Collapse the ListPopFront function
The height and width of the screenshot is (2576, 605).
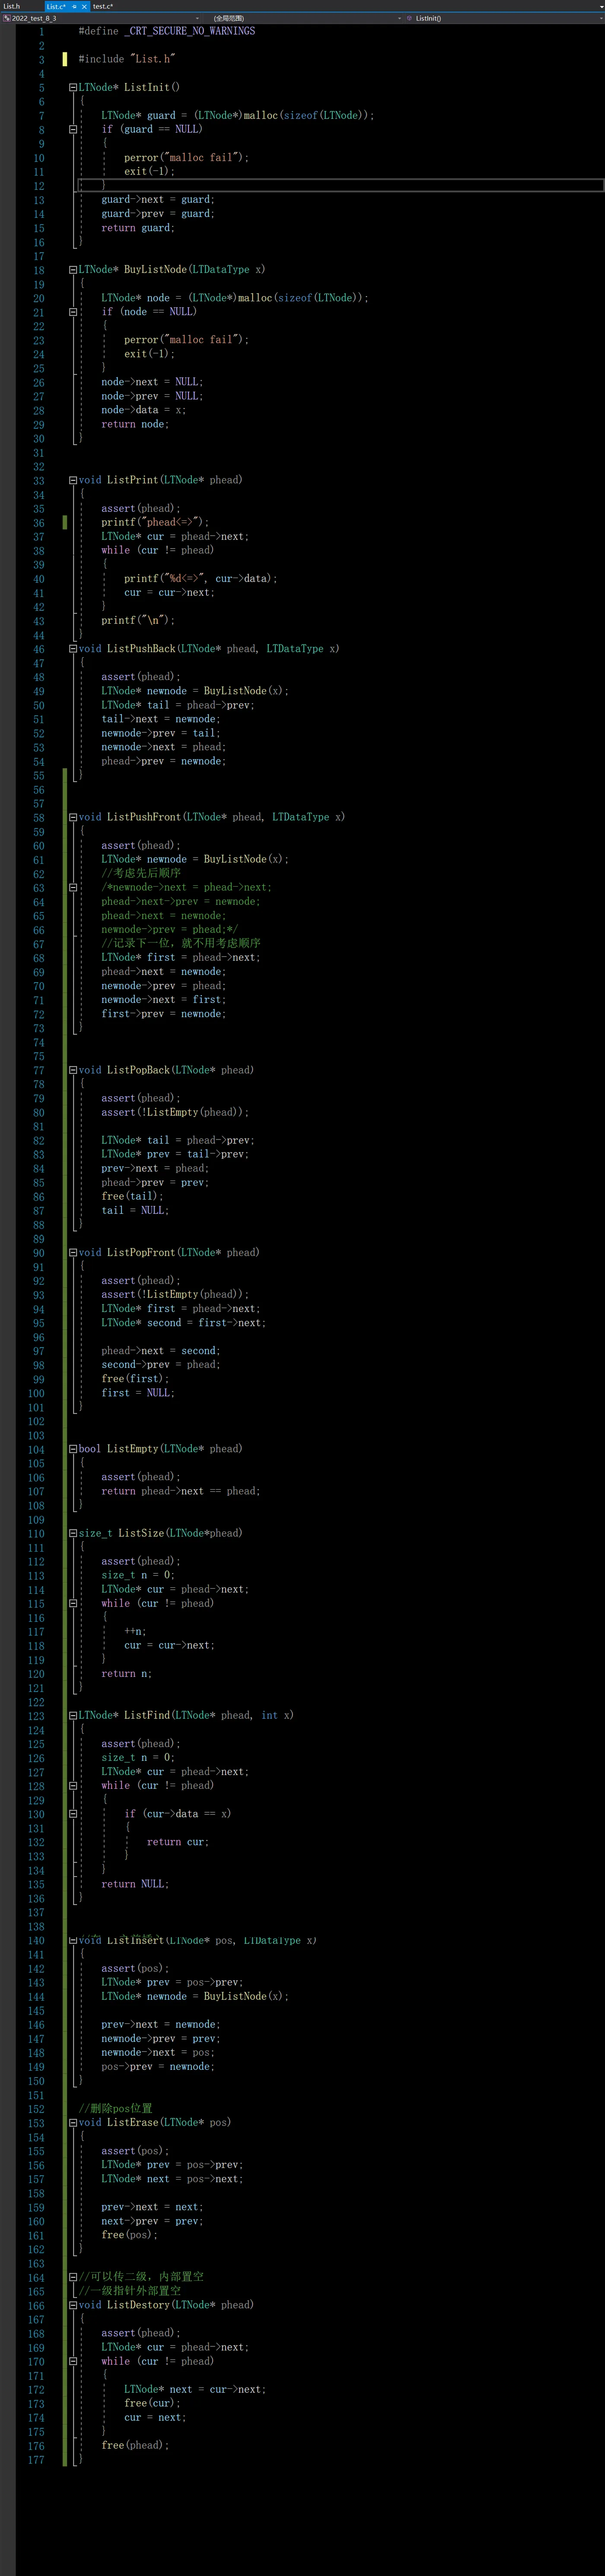point(73,1252)
